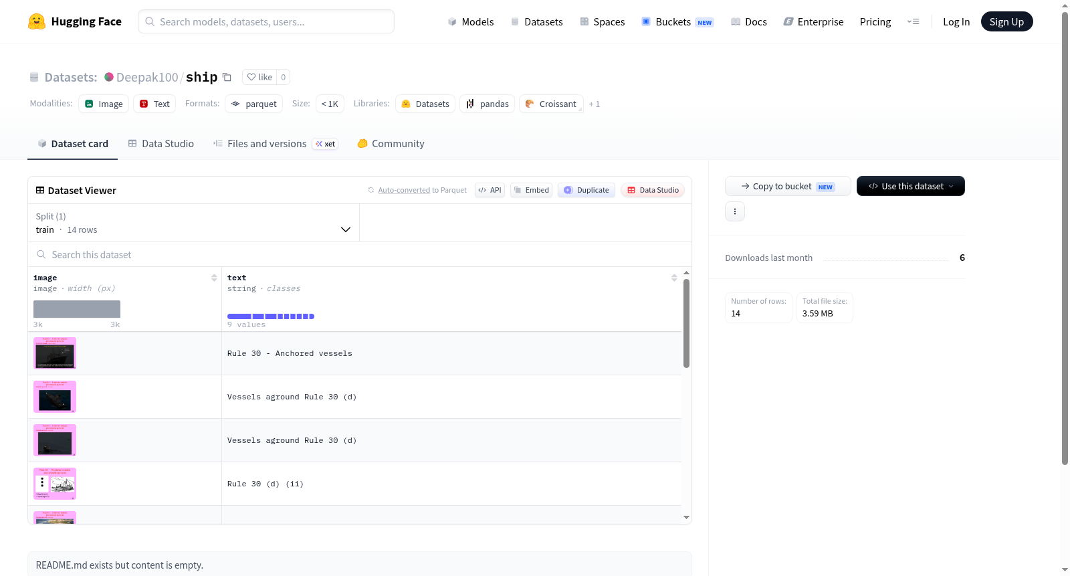1070x576 pixels.
Task: Click the image width histogram bar
Action: 77,309
